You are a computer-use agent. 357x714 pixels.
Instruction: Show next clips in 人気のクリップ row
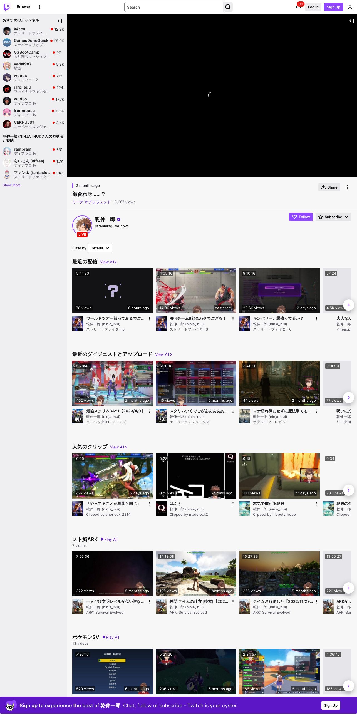(349, 490)
